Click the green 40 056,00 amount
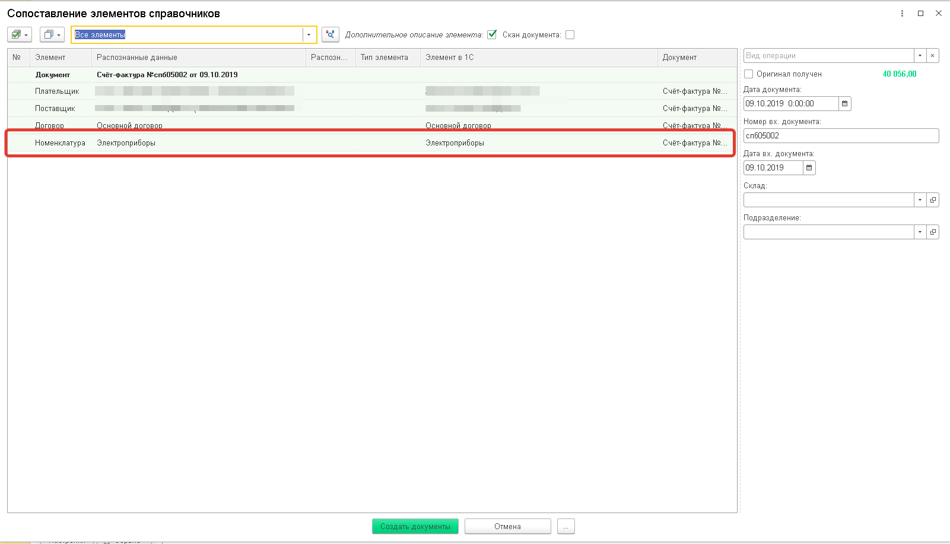Screen dimensions: 950x544 900,74
